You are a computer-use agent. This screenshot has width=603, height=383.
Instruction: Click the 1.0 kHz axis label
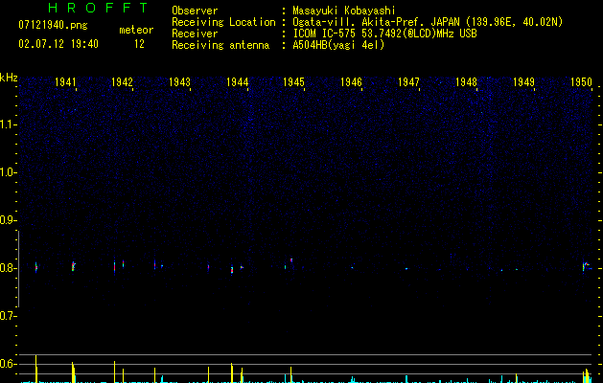[8, 172]
